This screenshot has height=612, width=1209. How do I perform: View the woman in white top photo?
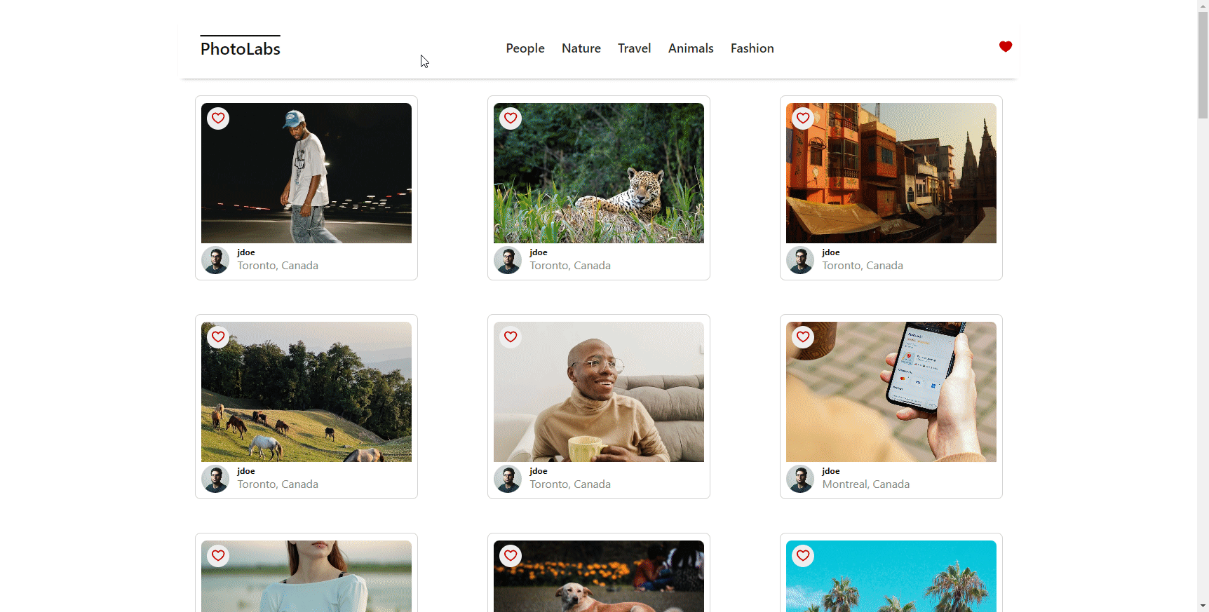pos(306,576)
